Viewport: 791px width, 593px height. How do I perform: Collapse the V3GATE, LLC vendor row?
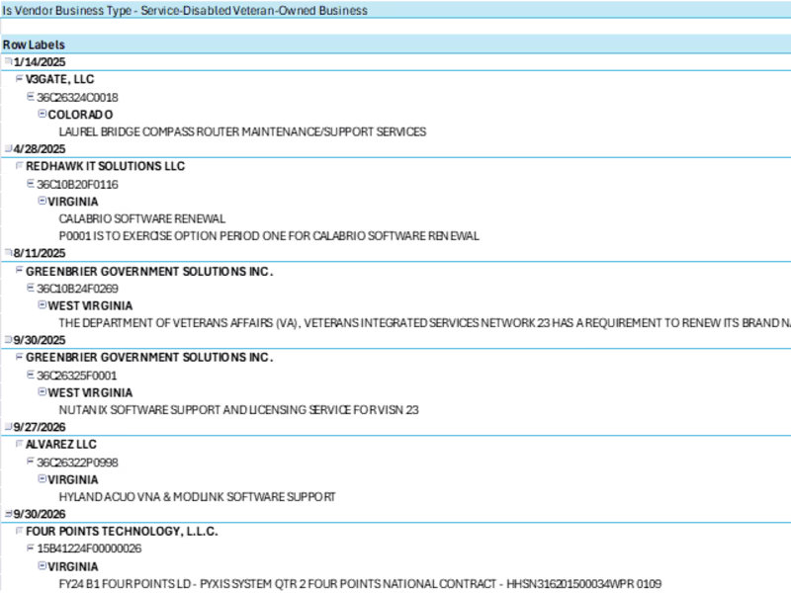(x=19, y=79)
